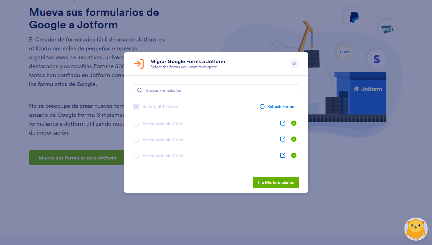432x245 pixels.
Task: Check the first Formulario sin título checkbox
Action: click(x=136, y=124)
